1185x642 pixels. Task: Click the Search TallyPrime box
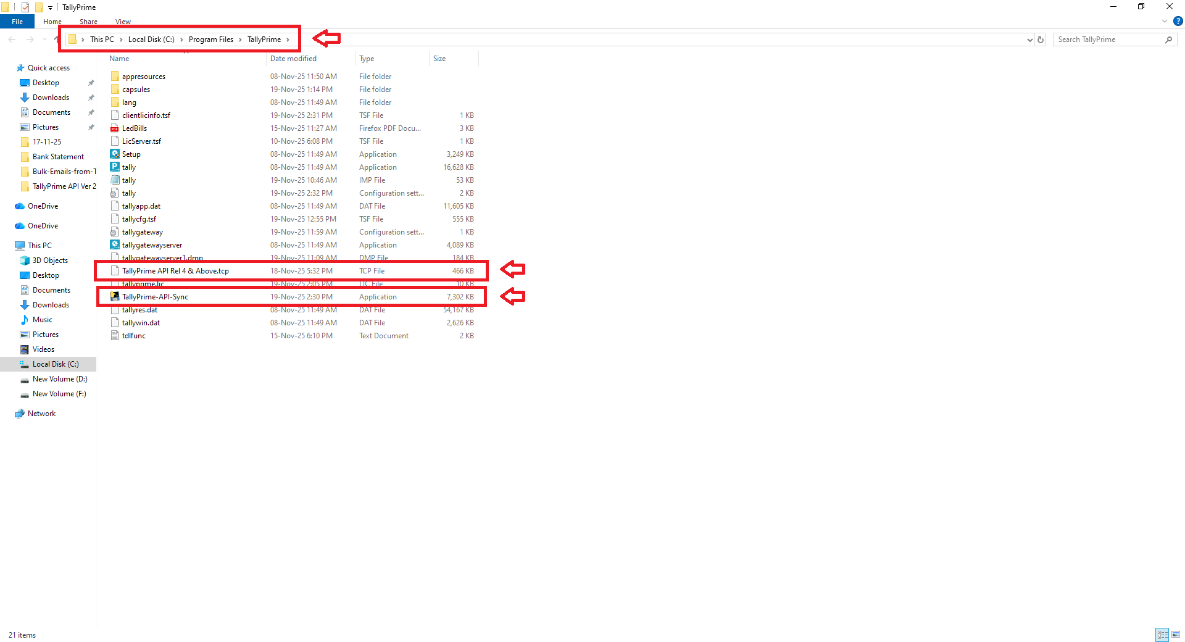point(1108,40)
